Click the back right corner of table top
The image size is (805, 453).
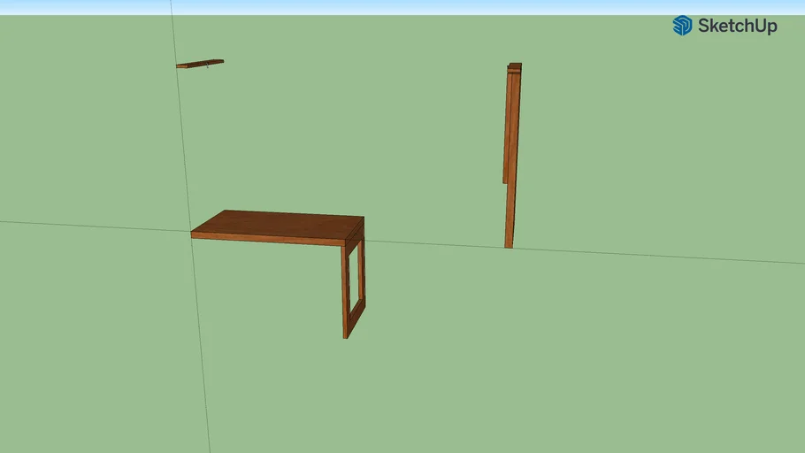coord(363,218)
